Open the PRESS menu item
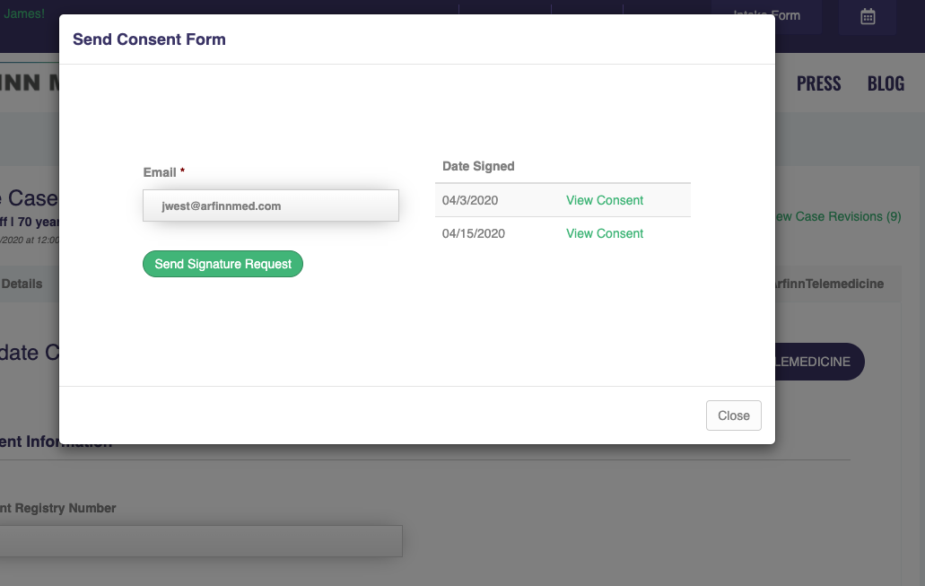The width and height of the screenshot is (925, 586). point(818,83)
